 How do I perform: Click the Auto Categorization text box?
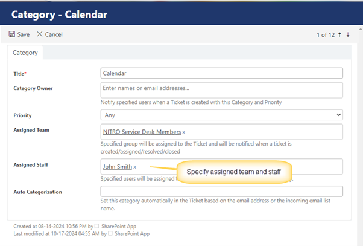point(221,191)
